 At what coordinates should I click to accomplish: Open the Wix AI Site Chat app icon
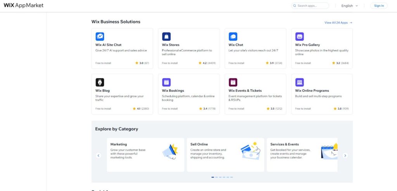100,37
